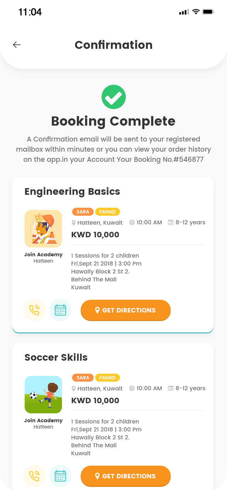Tap the clock icon beside 10:00 AM in Soccer Skills
Viewport: 227px width, 492px height.
pos(132,388)
